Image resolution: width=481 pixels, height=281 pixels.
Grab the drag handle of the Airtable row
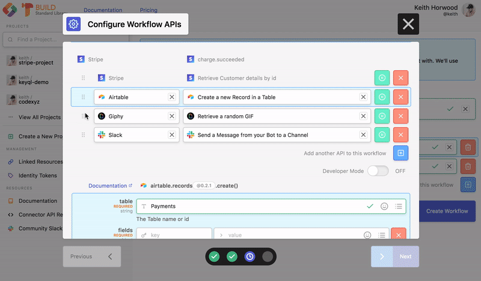click(x=83, y=97)
